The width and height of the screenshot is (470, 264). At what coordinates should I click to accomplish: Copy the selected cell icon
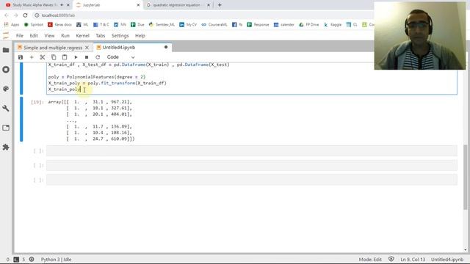[x=54, y=57]
